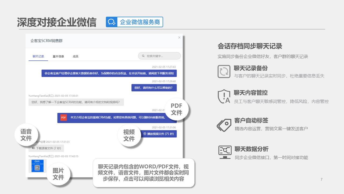Click the 聊天记录备份 sync arrows icon
344x194 pixels.
(224, 72)
